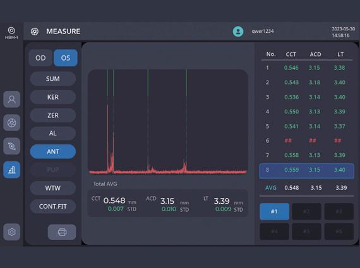This screenshot has width=360, height=268.
Task: Click the date 2023-05-30
Action: tap(343, 28)
